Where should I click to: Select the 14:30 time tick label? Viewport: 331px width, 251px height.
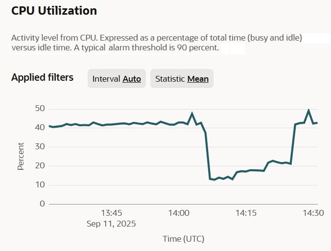point(313,213)
